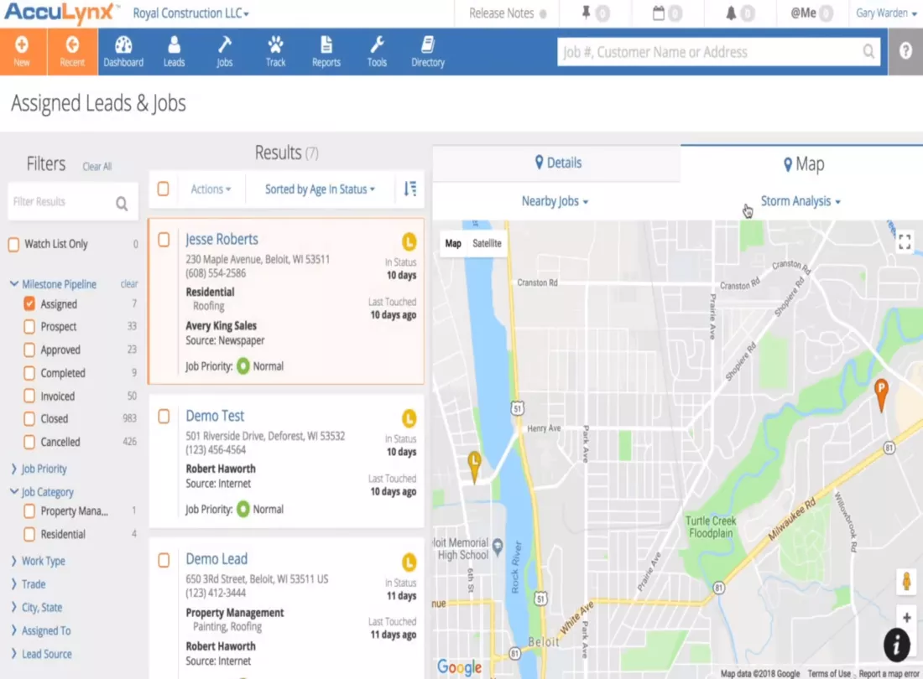Click Clear All filters link
Screen dimensions: 923x679
click(x=97, y=166)
